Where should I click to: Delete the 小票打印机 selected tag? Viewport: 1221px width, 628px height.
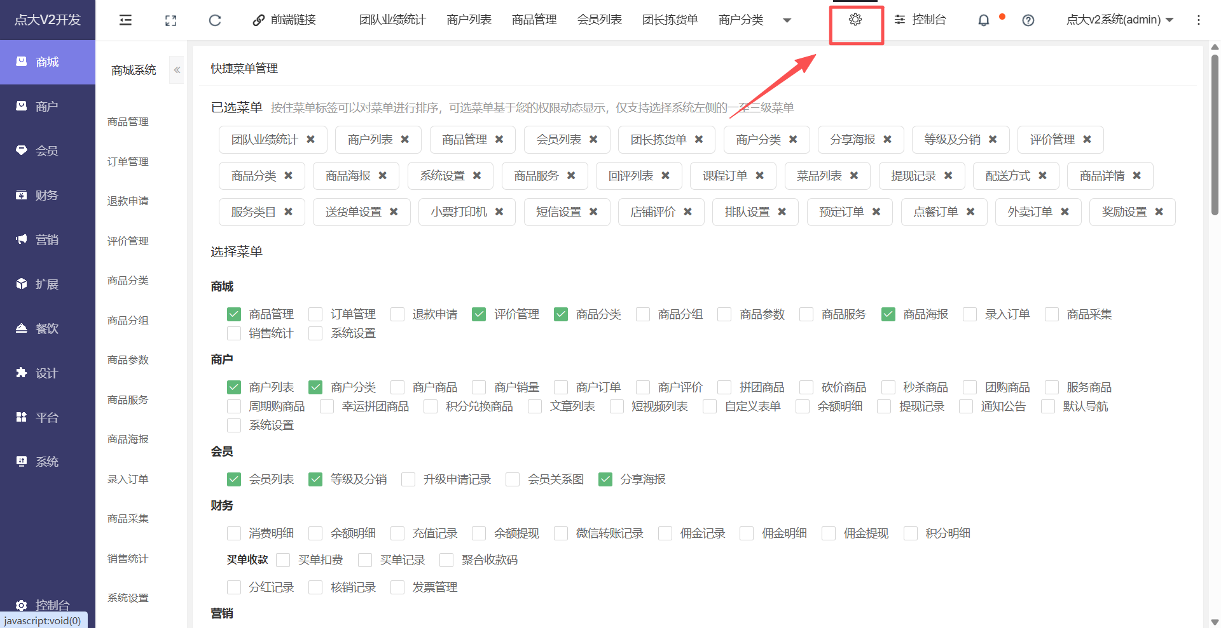pyautogui.click(x=499, y=211)
